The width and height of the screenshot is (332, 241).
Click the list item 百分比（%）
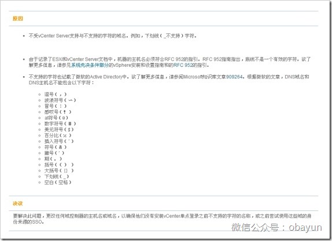click(x=58, y=135)
